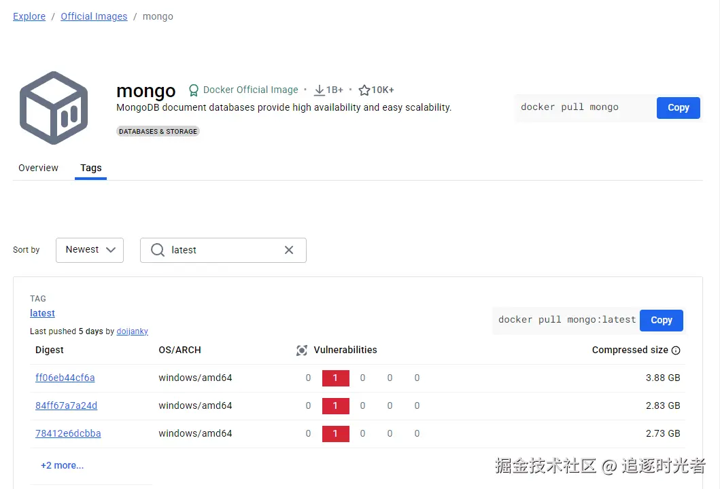720x489 pixels.
Task: Go to the Explore breadcrumb link
Action: (29, 16)
